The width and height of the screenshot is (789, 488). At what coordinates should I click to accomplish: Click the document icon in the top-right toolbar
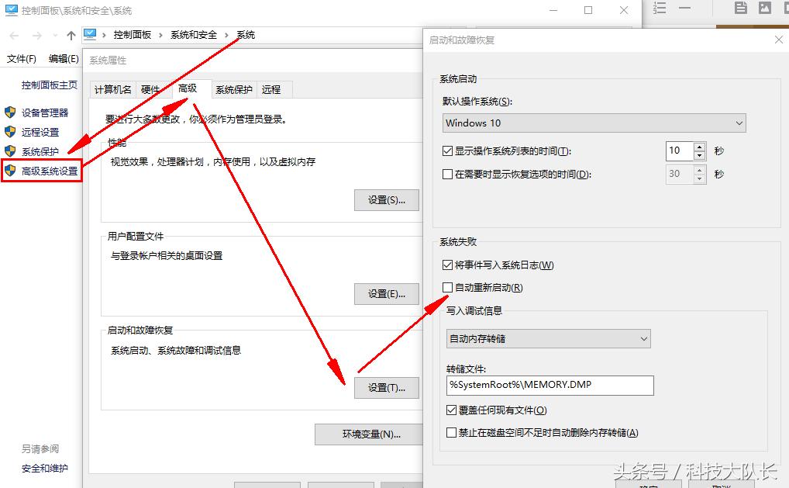coord(739,9)
